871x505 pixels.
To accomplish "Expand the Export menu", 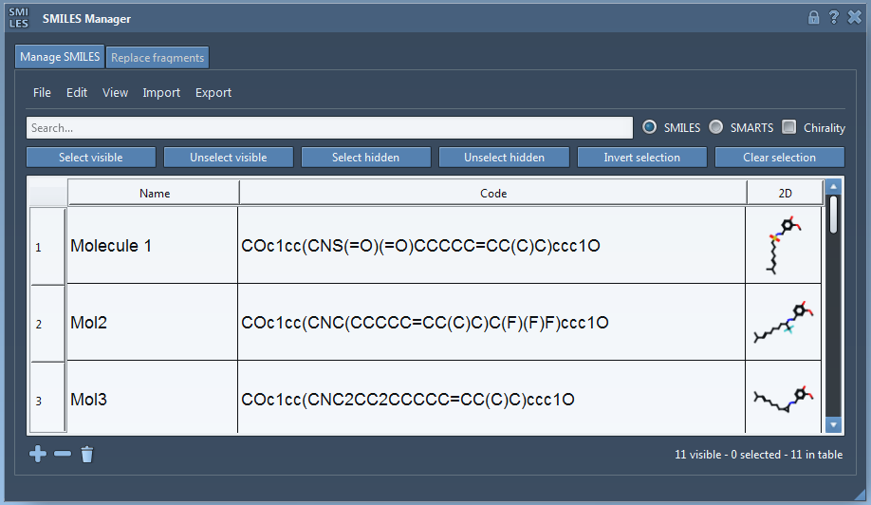I will 213,92.
